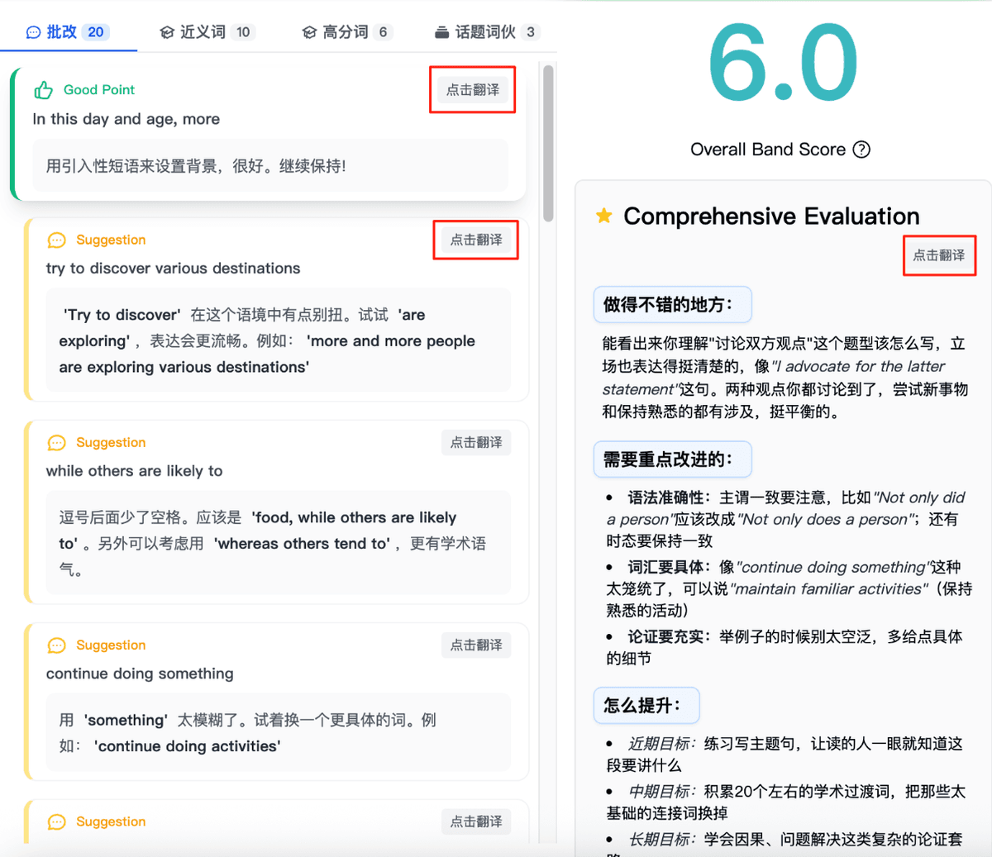Click the 话题词伙 list icon
The height and width of the screenshot is (857, 992).
pos(443,31)
